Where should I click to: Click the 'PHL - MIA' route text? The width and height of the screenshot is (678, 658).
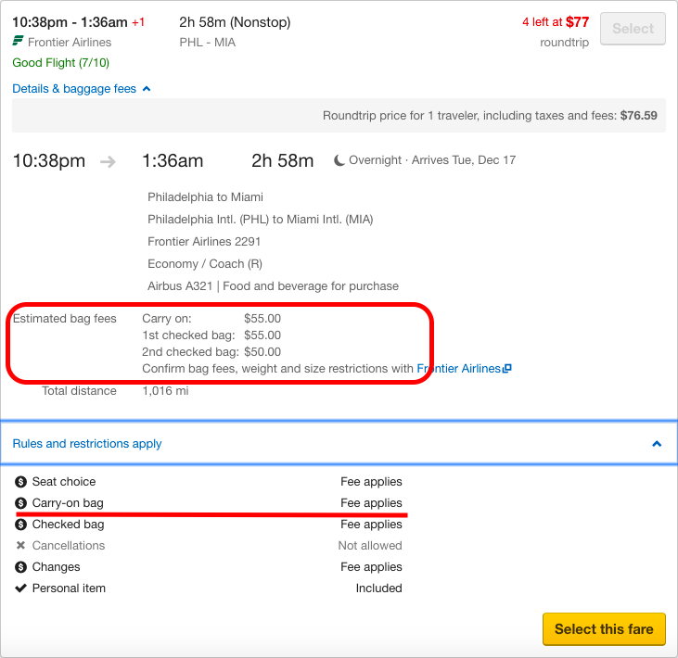click(x=208, y=43)
